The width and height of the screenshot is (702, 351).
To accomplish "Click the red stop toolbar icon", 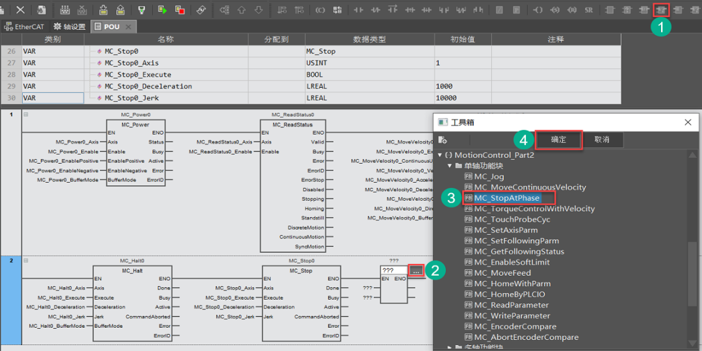I will [180, 10].
